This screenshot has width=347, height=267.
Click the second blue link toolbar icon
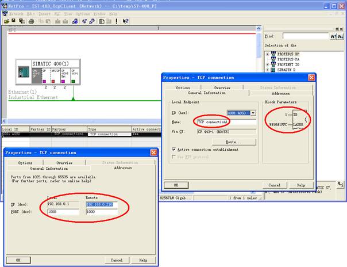coord(92,21)
